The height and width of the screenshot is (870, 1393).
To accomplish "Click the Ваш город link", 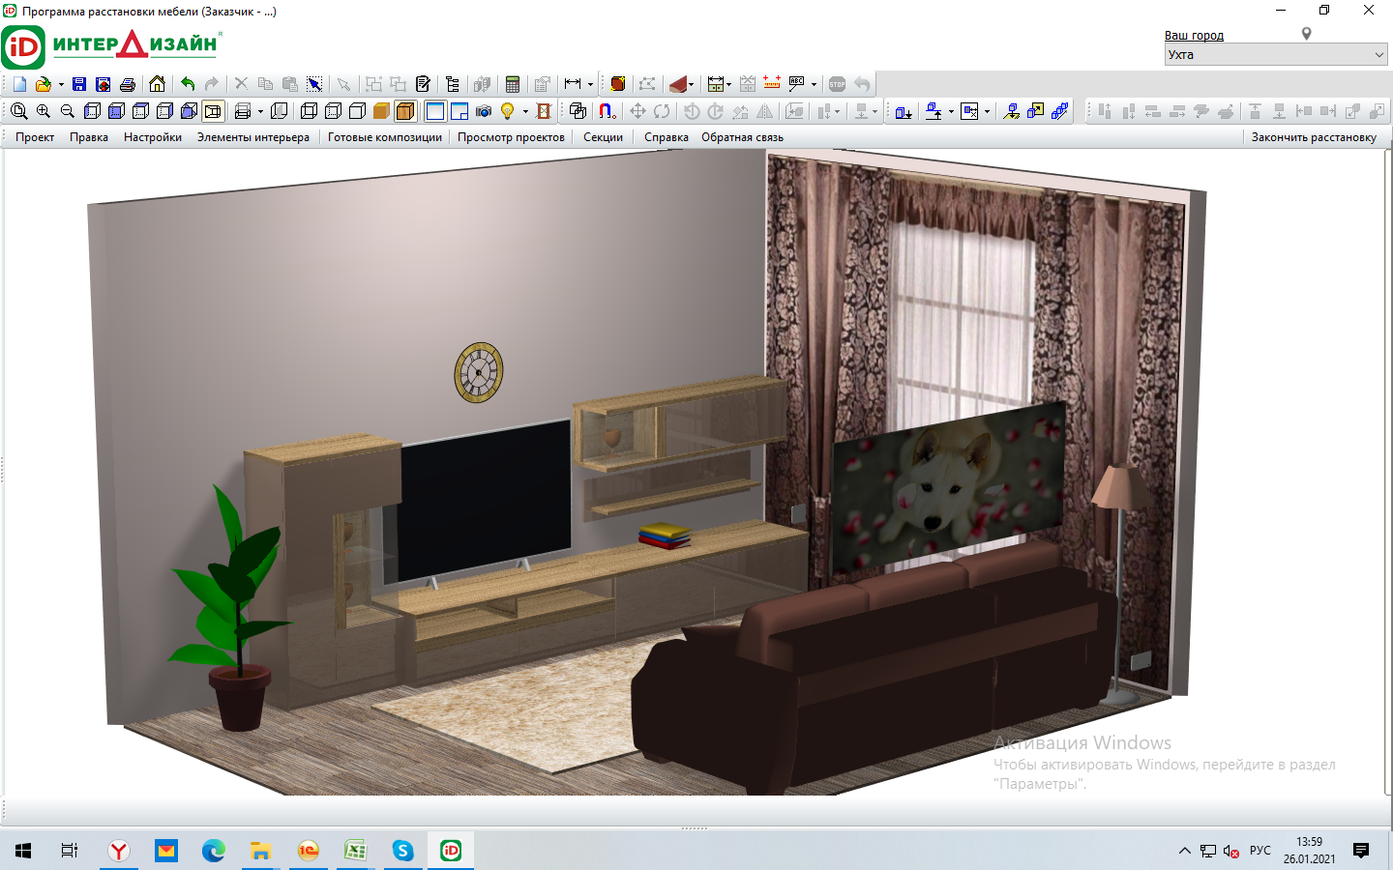I will [x=1194, y=36].
